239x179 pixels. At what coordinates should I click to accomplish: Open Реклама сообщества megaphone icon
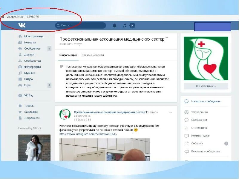coord(186,151)
